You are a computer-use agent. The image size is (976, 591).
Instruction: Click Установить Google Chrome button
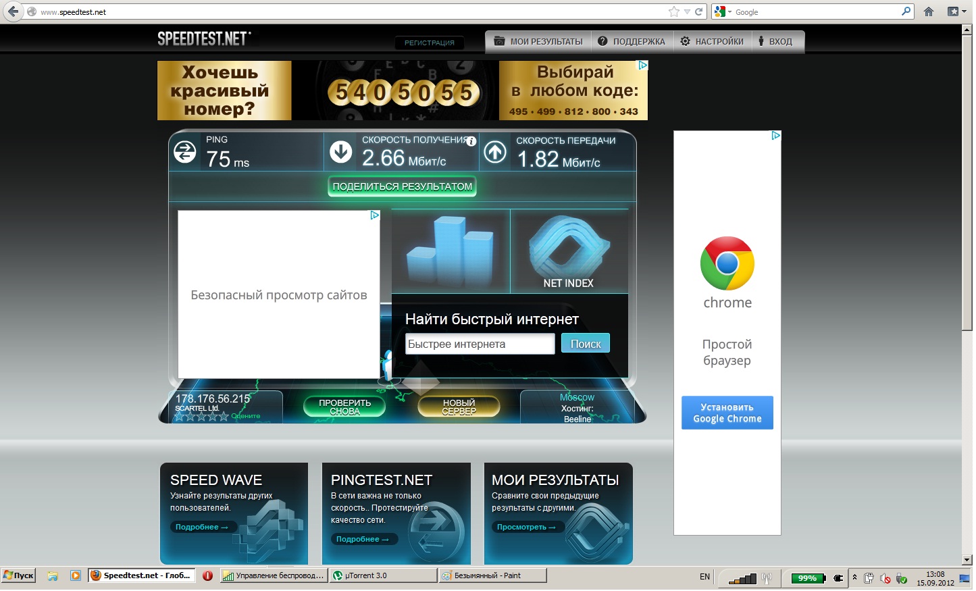727,413
